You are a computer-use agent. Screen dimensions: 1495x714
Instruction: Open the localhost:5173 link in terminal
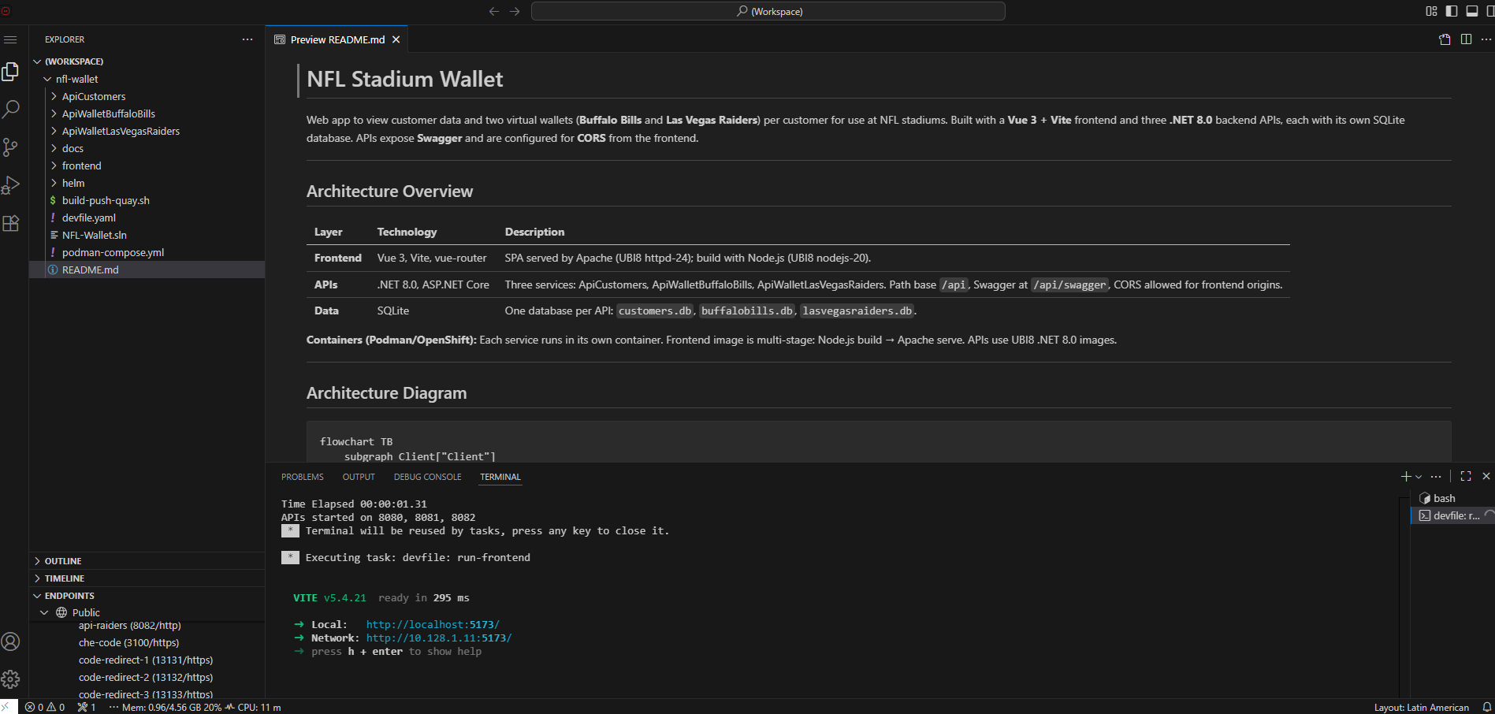tap(433, 624)
